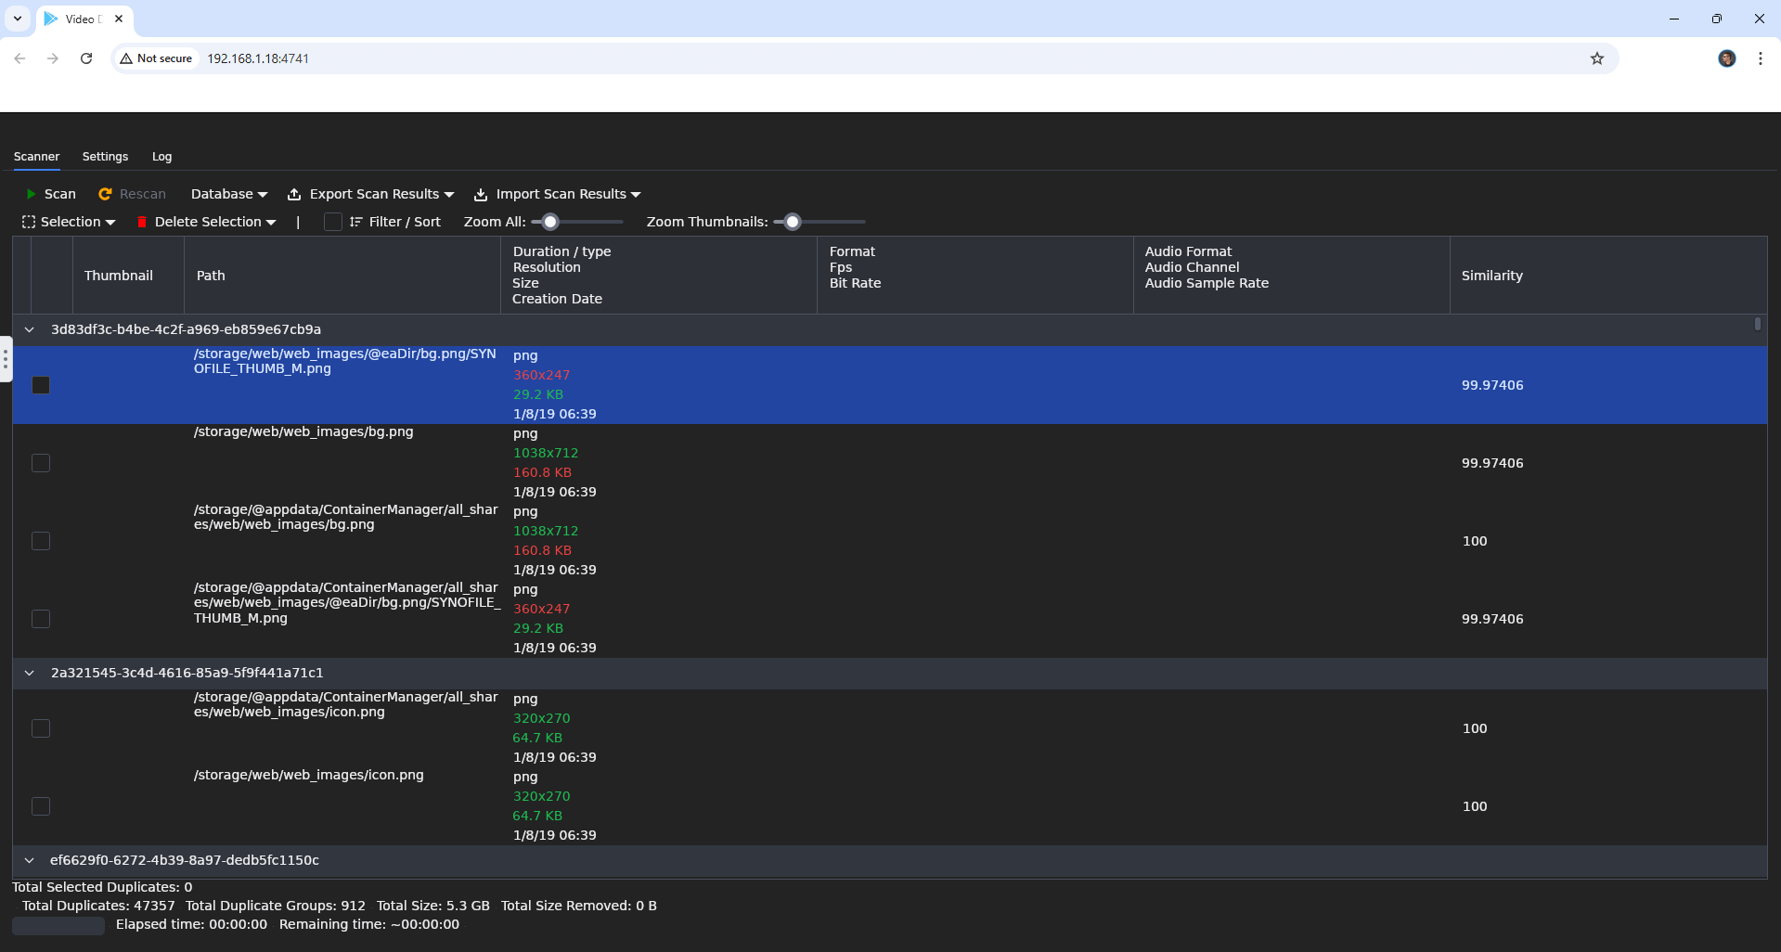
Task: Click the Filter / Sort list icon
Action: 355,222
